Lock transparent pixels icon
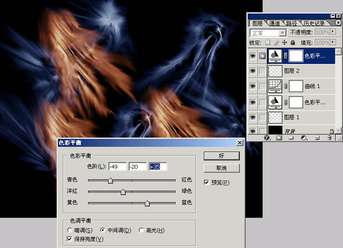Screen dimensions: 343x248 (x=267, y=43)
